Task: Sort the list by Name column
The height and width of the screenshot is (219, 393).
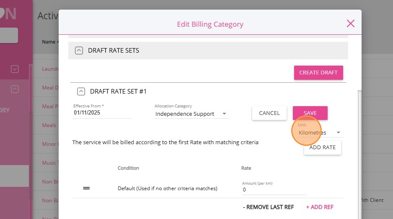Action: [49, 42]
